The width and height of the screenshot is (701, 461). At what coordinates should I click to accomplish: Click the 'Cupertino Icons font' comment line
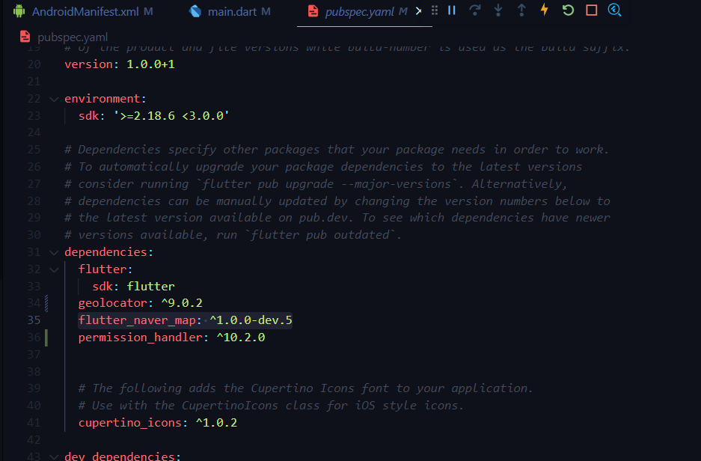pos(305,388)
